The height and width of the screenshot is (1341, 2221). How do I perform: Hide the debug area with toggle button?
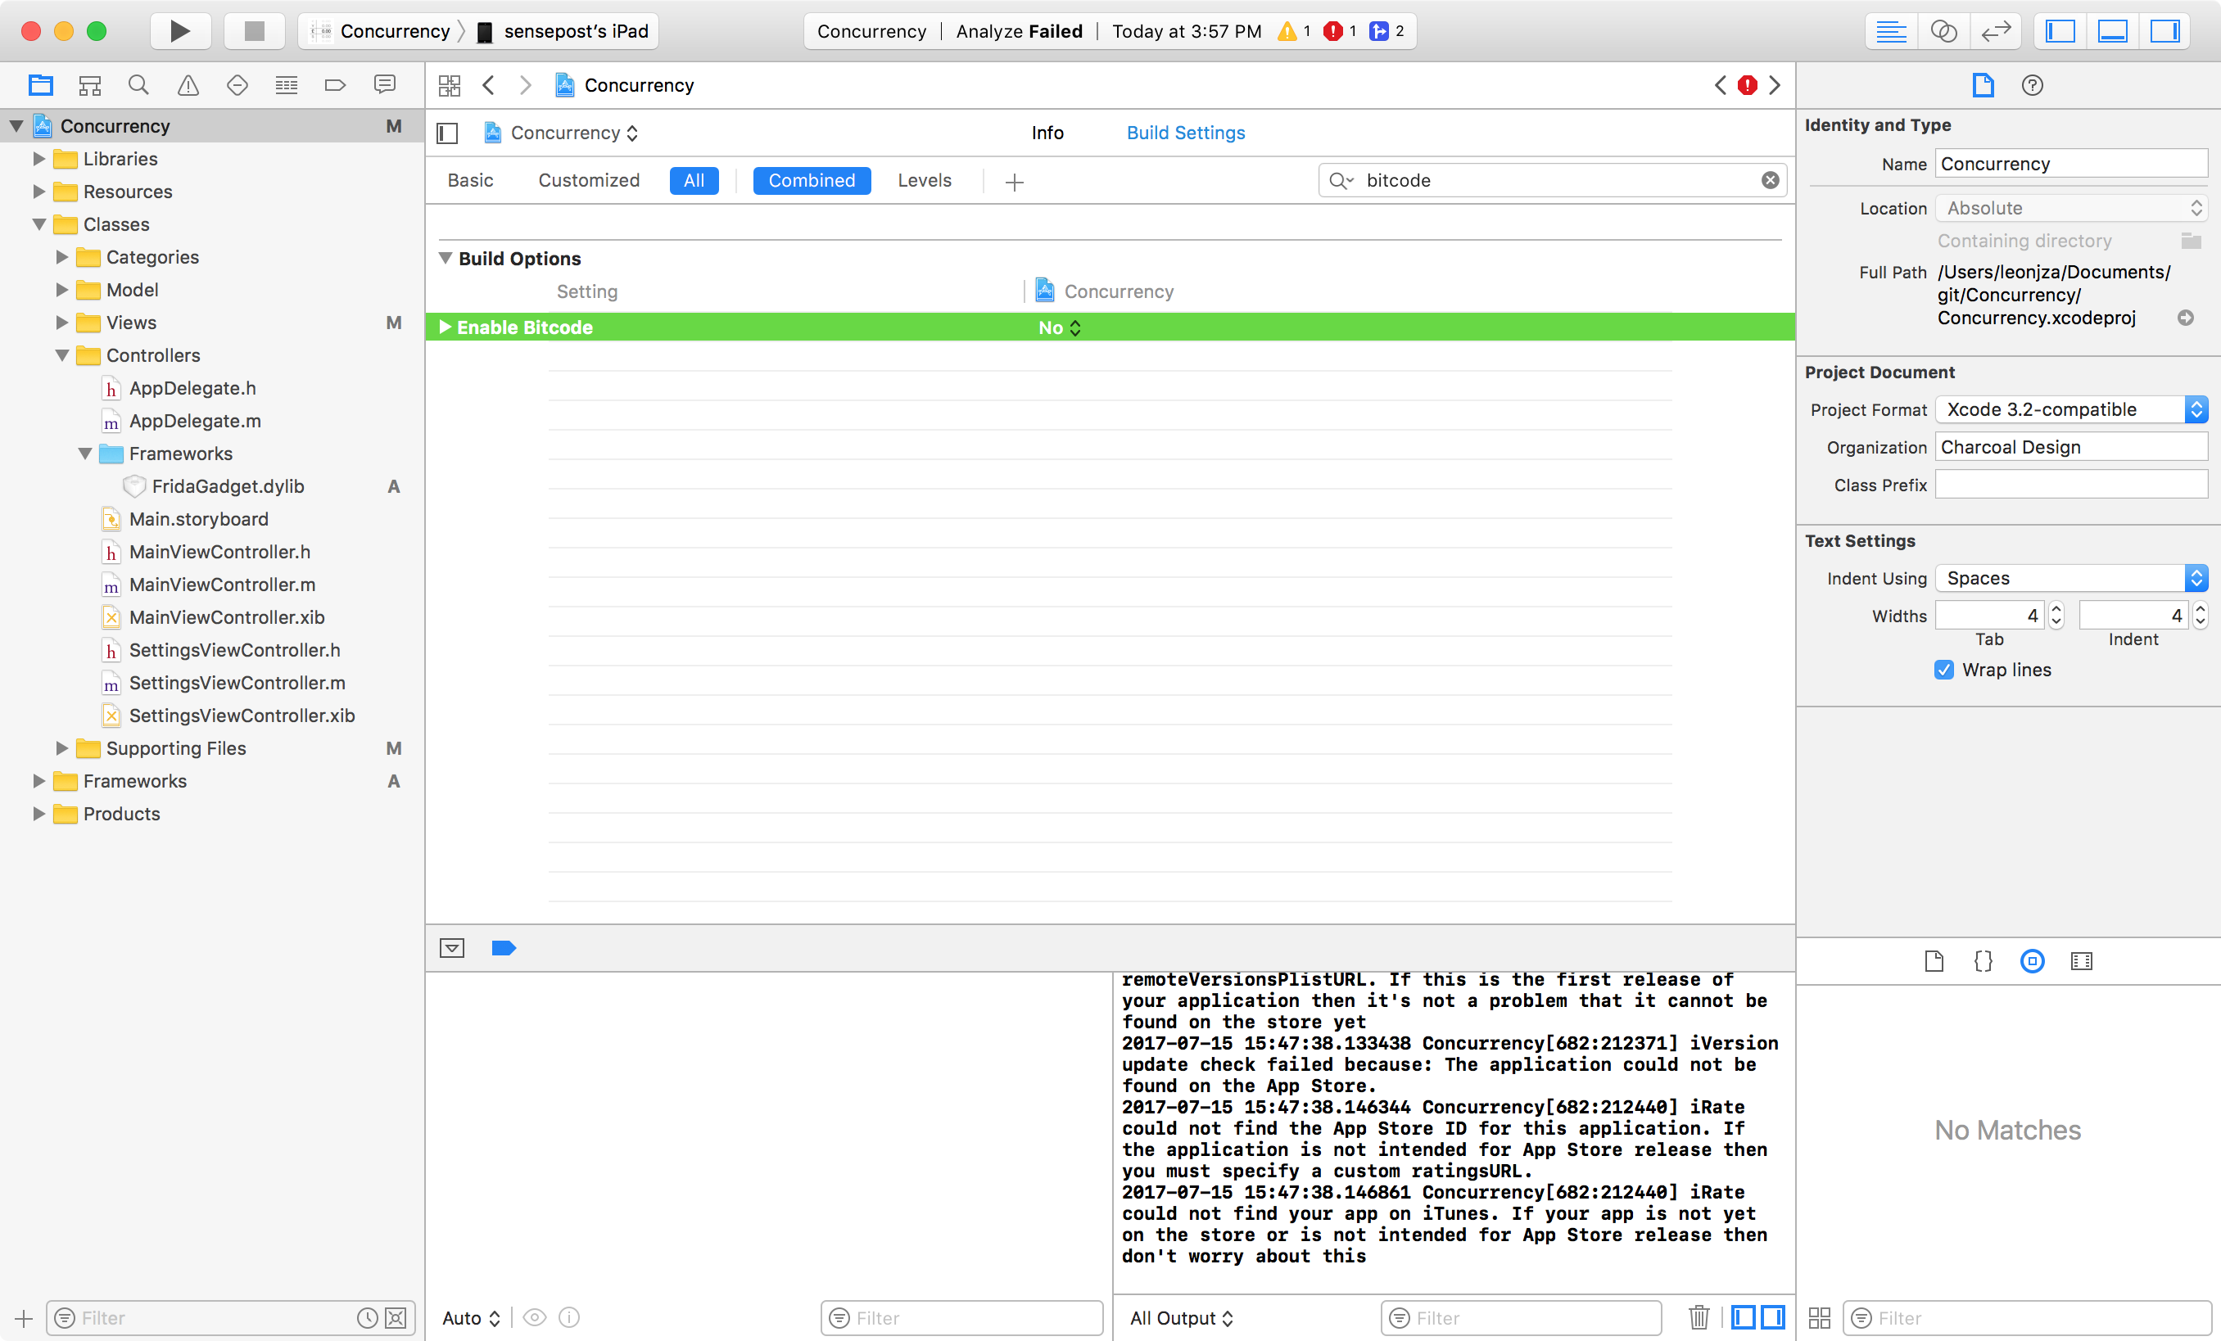point(451,948)
